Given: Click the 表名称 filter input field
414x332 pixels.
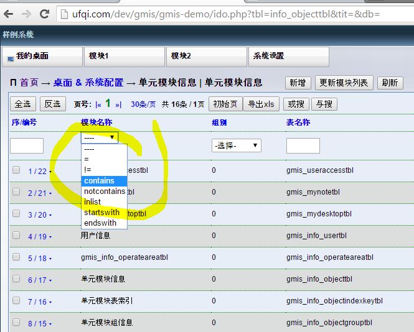Looking at the screenshot, I should 303,146.
